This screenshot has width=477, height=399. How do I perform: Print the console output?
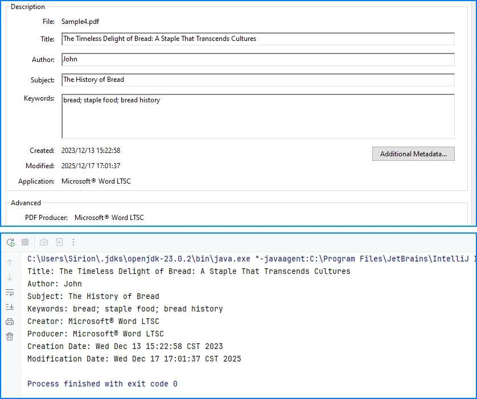point(9,322)
